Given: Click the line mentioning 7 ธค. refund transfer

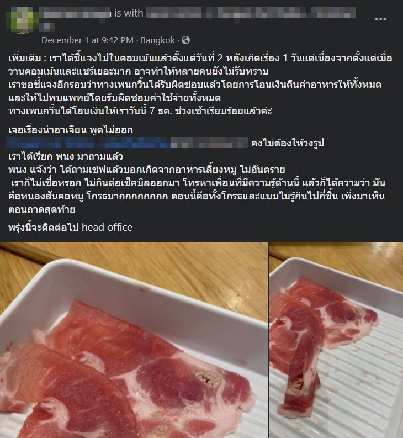Looking at the screenshot, I should click(x=140, y=111).
